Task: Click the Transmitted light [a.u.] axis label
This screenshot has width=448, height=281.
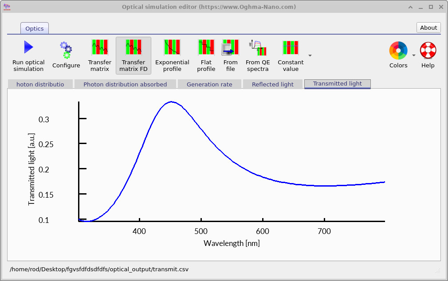Action: click(31, 169)
